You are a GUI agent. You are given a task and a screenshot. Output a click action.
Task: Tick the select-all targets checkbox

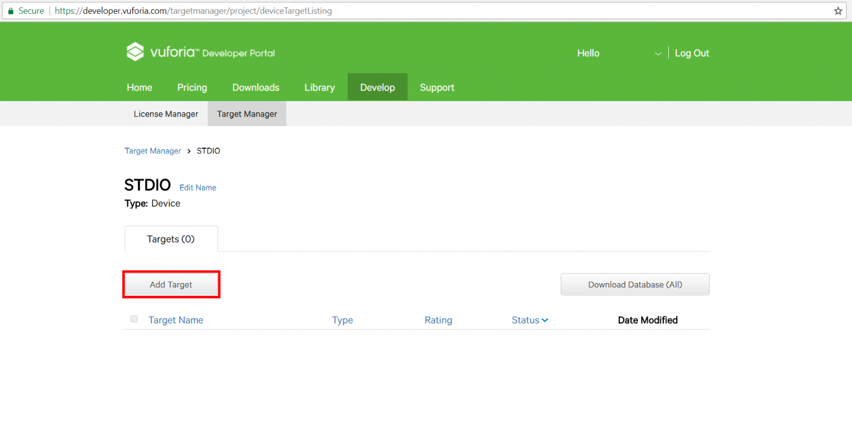pos(134,319)
